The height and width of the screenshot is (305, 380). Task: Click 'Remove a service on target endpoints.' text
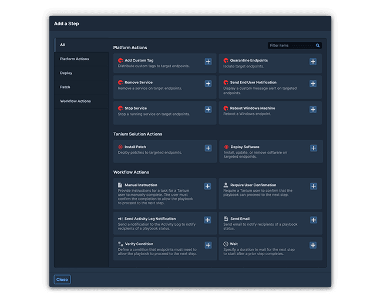click(x=150, y=88)
